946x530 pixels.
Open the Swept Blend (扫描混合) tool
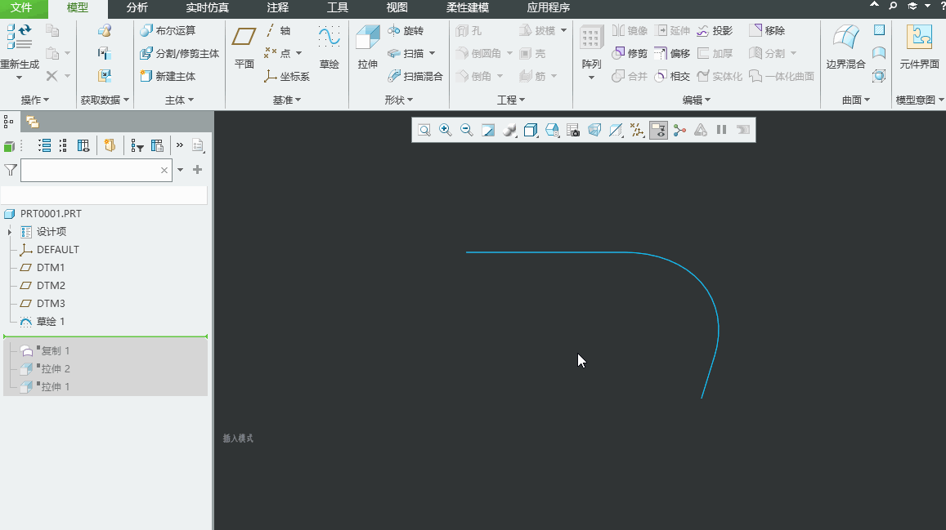[x=415, y=77]
